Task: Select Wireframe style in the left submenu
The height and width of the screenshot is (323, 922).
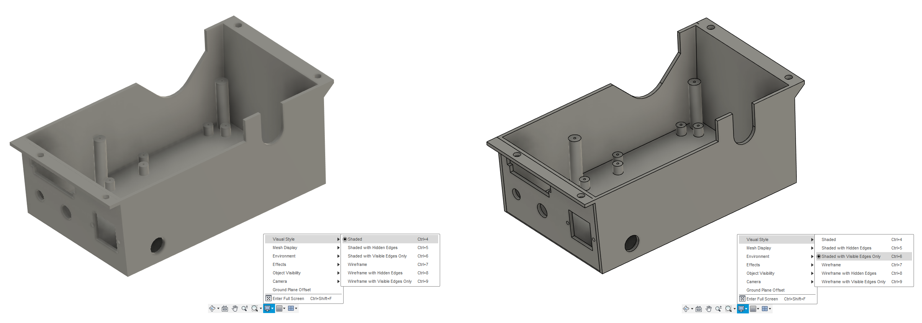Action: pyautogui.click(x=357, y=264)
